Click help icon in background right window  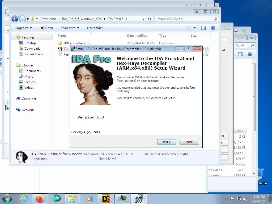click(x=250, y=54)
